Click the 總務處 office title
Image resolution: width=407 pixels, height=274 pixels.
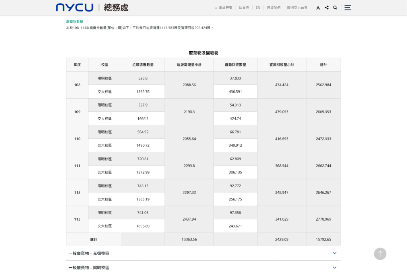click(116, 8)
